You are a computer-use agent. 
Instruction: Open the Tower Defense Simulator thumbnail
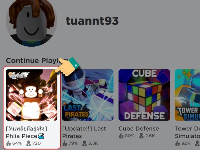(187, 95)
